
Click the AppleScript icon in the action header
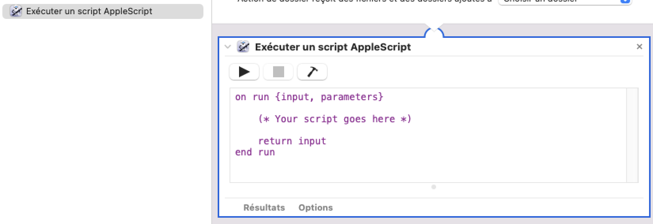click(243, 47)
